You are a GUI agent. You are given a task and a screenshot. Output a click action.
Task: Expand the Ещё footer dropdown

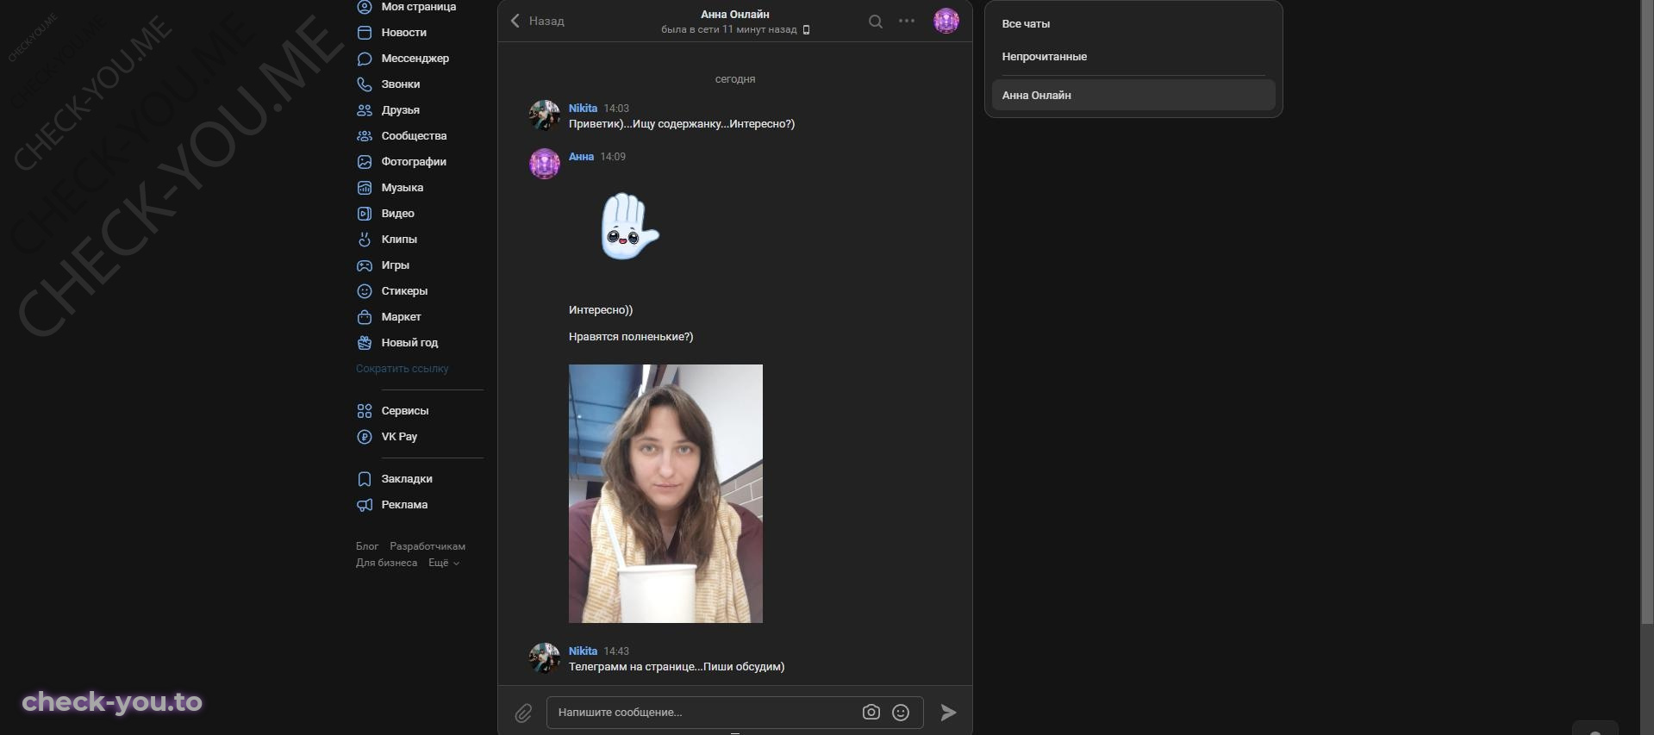pos(444,563)
